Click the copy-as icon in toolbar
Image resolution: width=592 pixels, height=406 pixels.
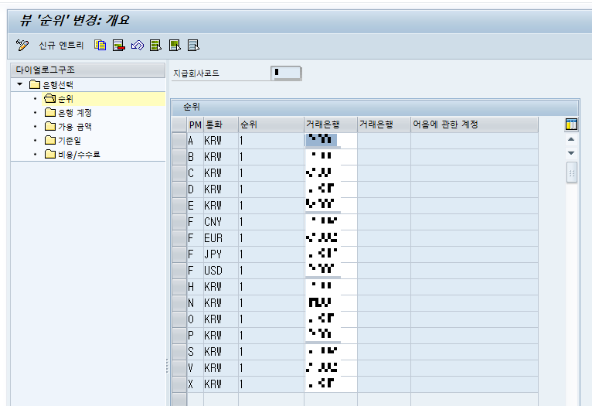[100, 46]
